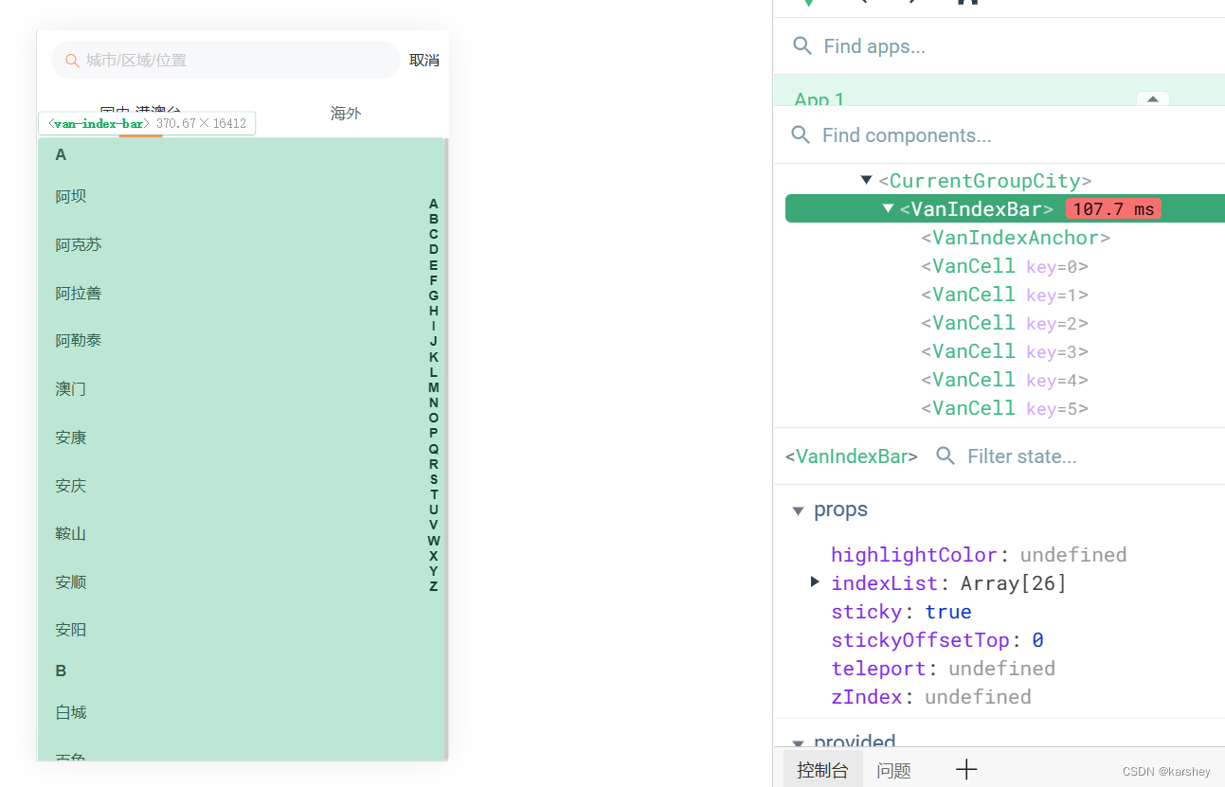This screenshot has width=1225, height=787.
Task: Click the city list scrollbar
Action: (x=446, y=450)
